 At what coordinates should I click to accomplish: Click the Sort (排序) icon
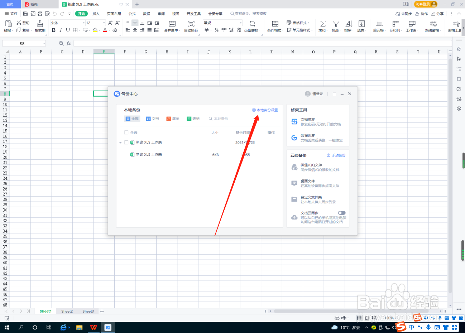point(349,24)
